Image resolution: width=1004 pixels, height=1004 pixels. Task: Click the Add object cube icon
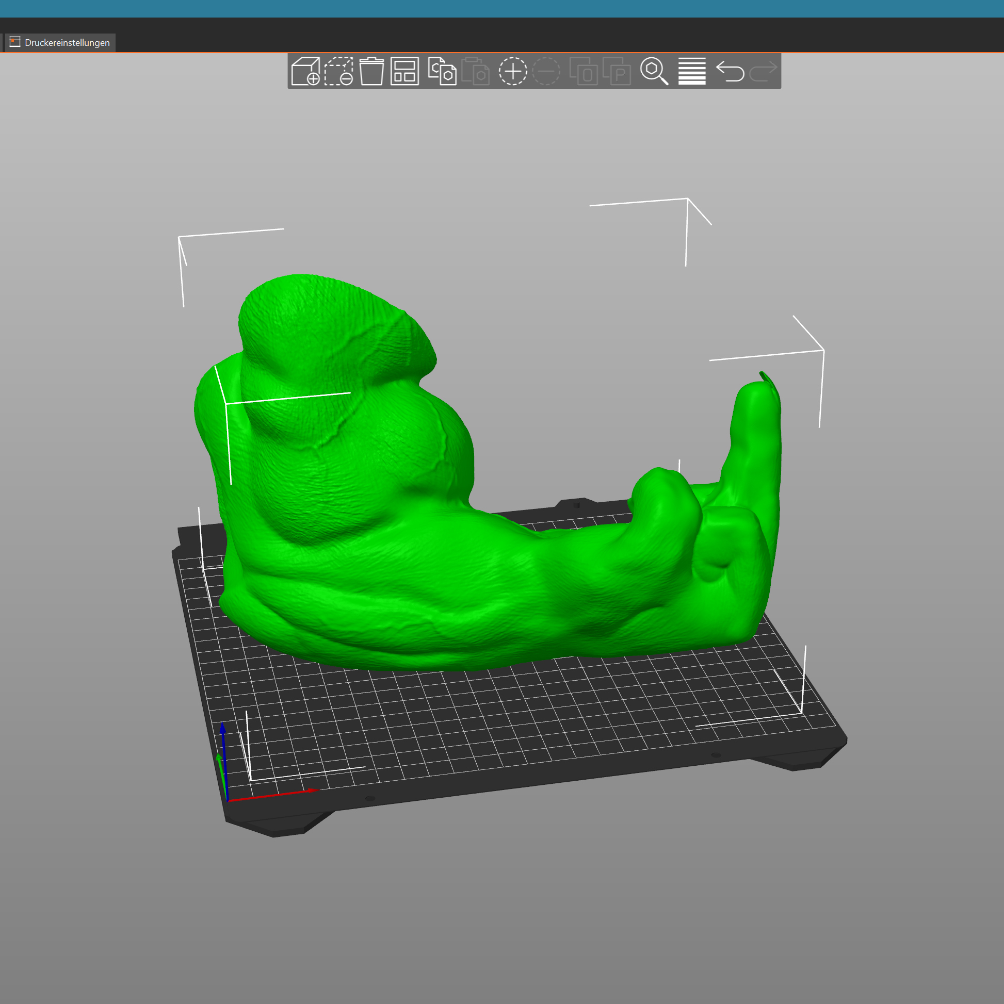[x=305, y=71]
